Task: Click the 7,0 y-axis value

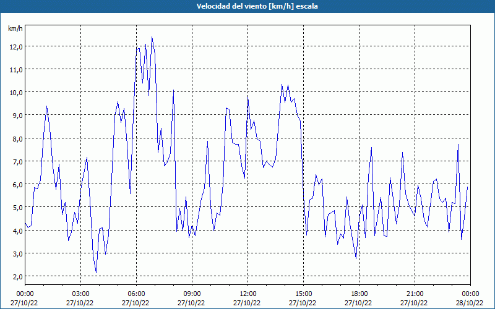Action: tap(18, 162)
